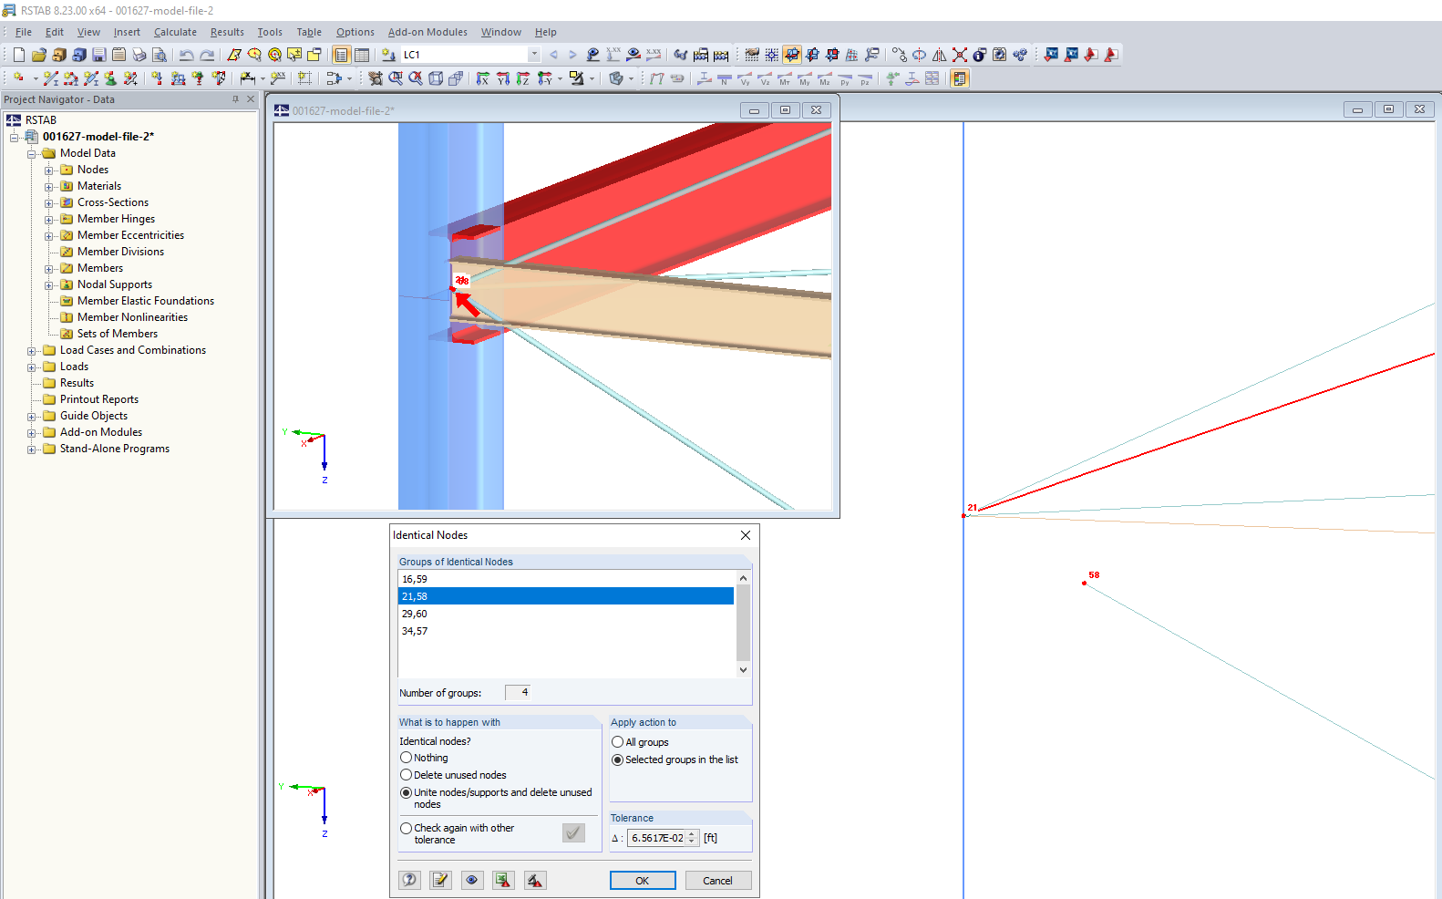
Task: Open help in Identical Nodes dialog
Action: point(410,880)
